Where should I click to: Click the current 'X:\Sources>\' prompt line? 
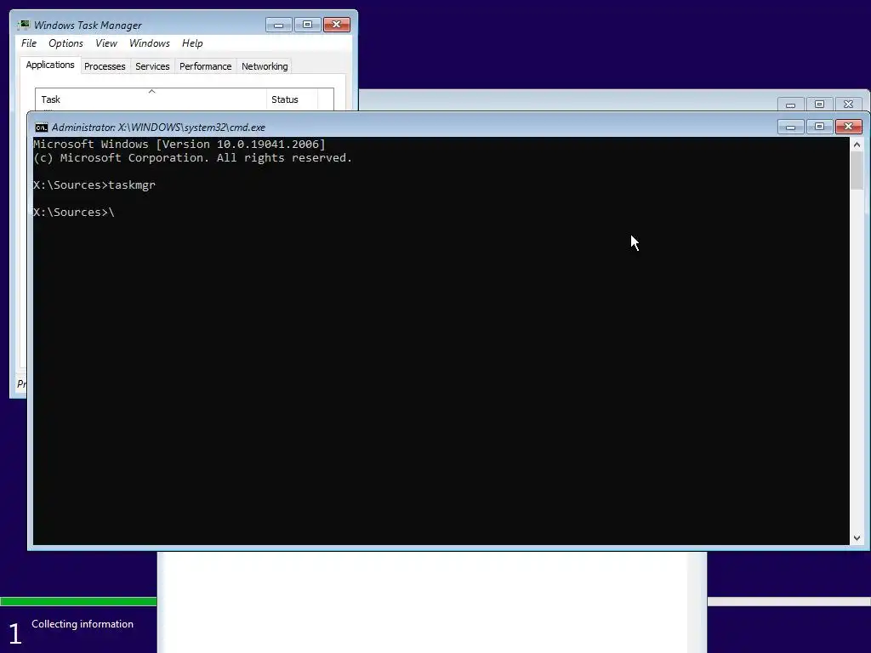click(x=74, y=212)
